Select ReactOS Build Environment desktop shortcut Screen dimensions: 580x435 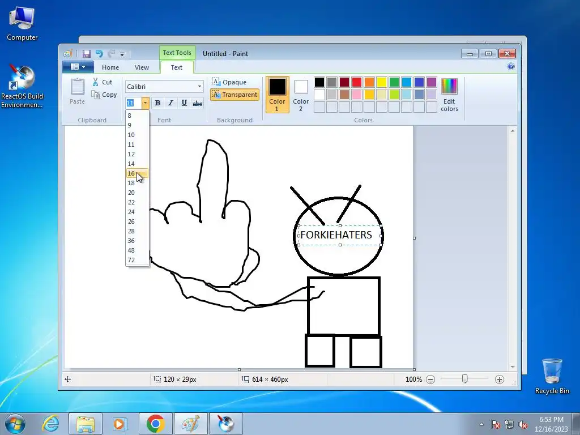[22, 87]
